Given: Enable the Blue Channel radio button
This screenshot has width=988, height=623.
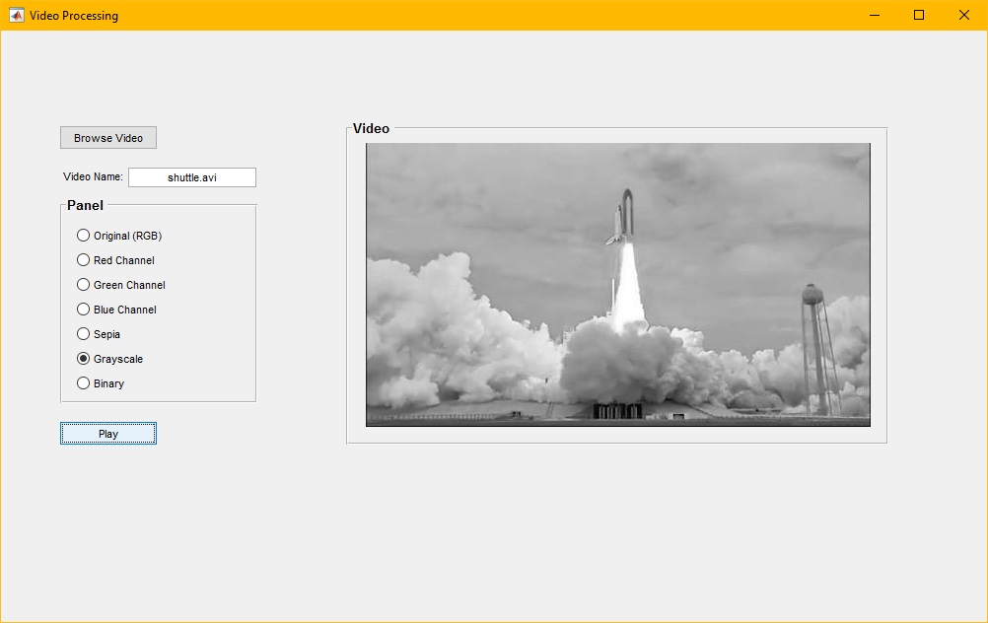Looking at the screenshot, I should click(84, 310).
